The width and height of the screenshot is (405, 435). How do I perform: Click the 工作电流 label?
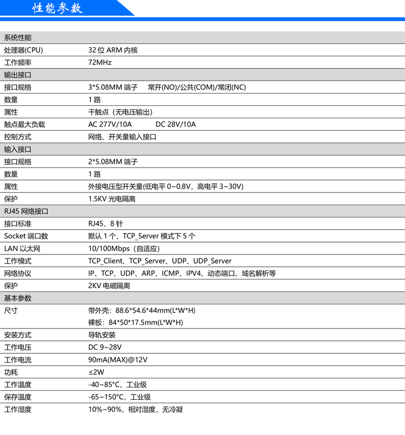[x=18, y=360]
